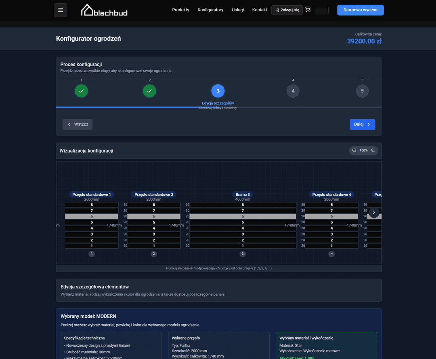Select the Przęsło standardowe 4 label
Image resolution: width=436 pixels, height=359 pixels.
(x=331, y=194)
